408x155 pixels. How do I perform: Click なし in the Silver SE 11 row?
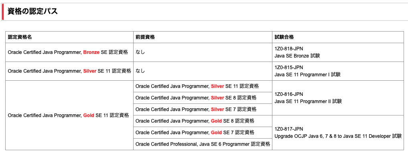click(140, 71)
